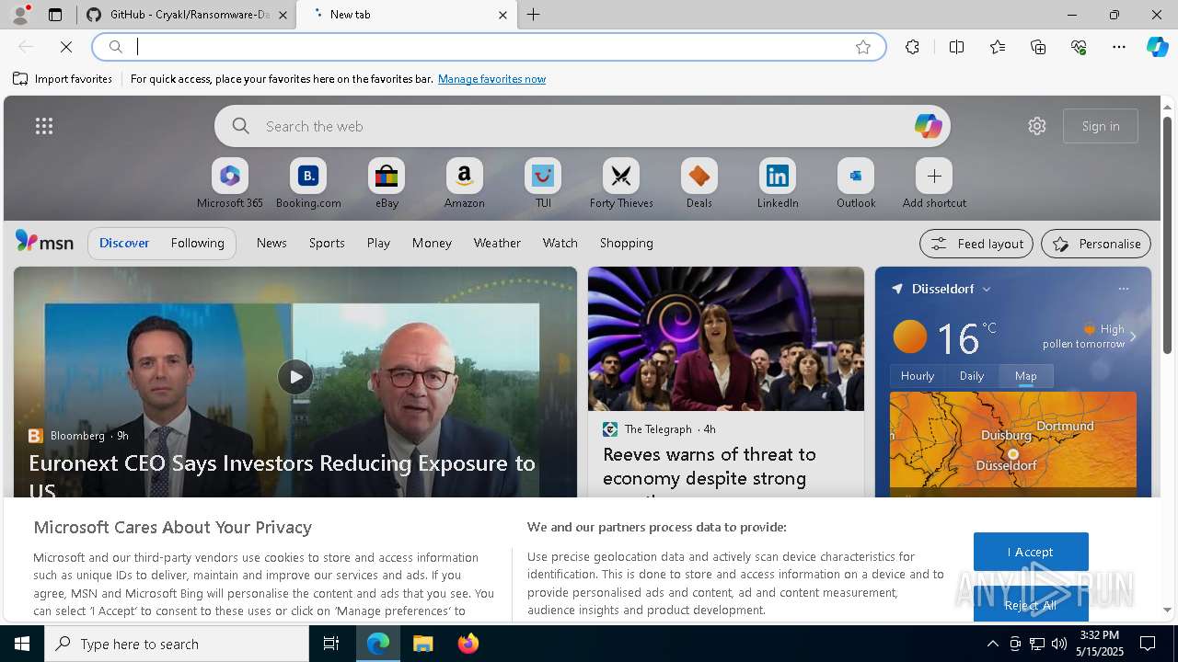Accept cookies with I Accept
Screen dimensions: 1178x662
[1031, 552]
